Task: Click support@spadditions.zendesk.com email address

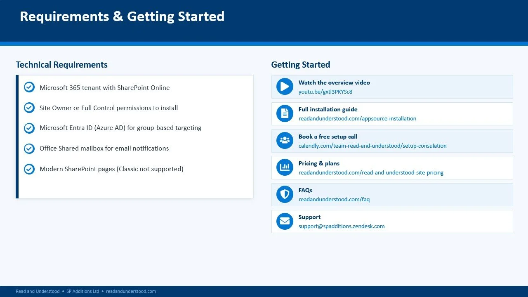Action: pyautogui.click(x=342, y=226)
